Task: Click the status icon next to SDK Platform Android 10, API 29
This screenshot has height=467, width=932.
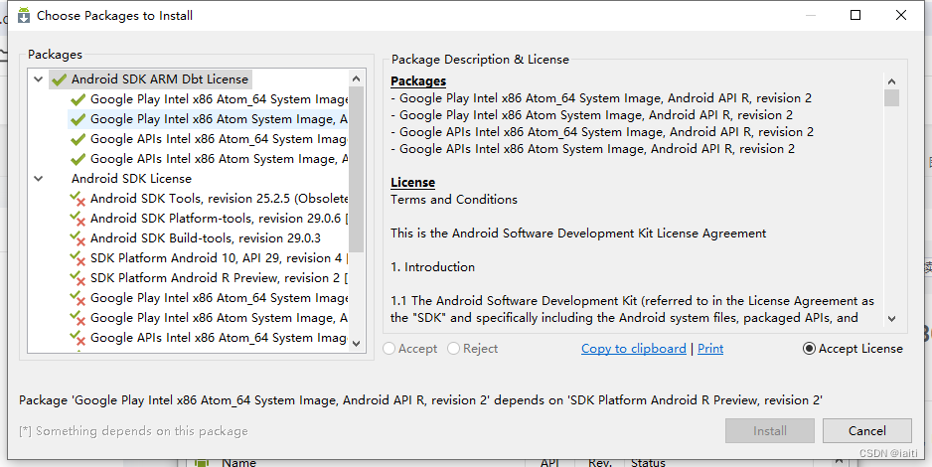Action: [78, 258]
